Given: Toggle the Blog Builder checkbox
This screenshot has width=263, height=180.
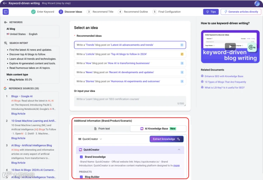Looking at the screenshot, I should [x=81, y=177].
